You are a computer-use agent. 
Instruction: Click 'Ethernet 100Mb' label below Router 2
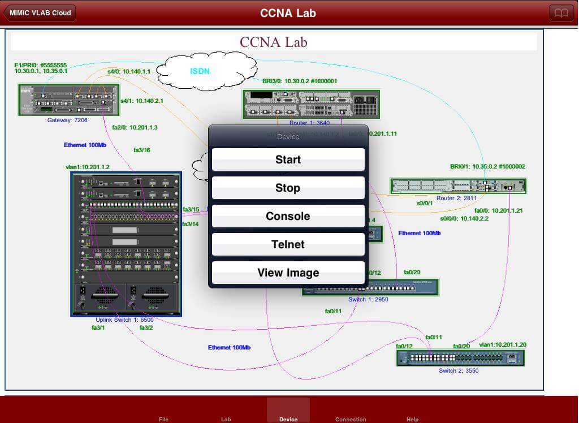click(420, 233)
